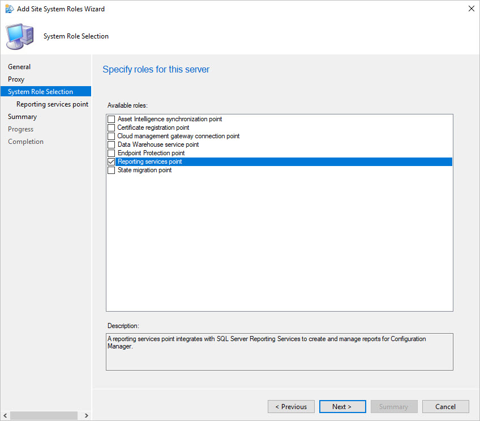Click Next to continue
The height and width of the screenshot is (421, 480).
click(x=342, y=407)
